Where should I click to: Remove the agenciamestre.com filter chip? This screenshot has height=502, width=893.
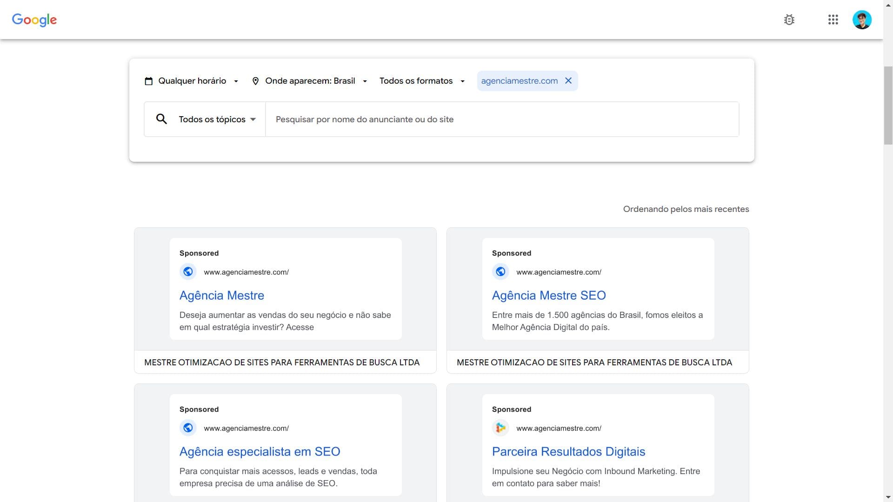pos(568,81)
